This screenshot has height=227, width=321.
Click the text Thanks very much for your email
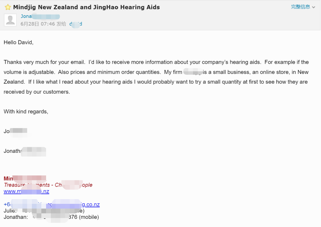click(x=45, y=62)
